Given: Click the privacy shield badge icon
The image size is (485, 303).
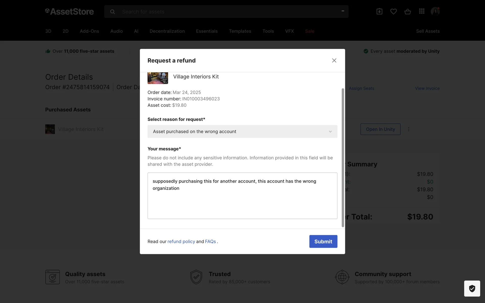Looking at the screenshot, I should click(472, 288).
